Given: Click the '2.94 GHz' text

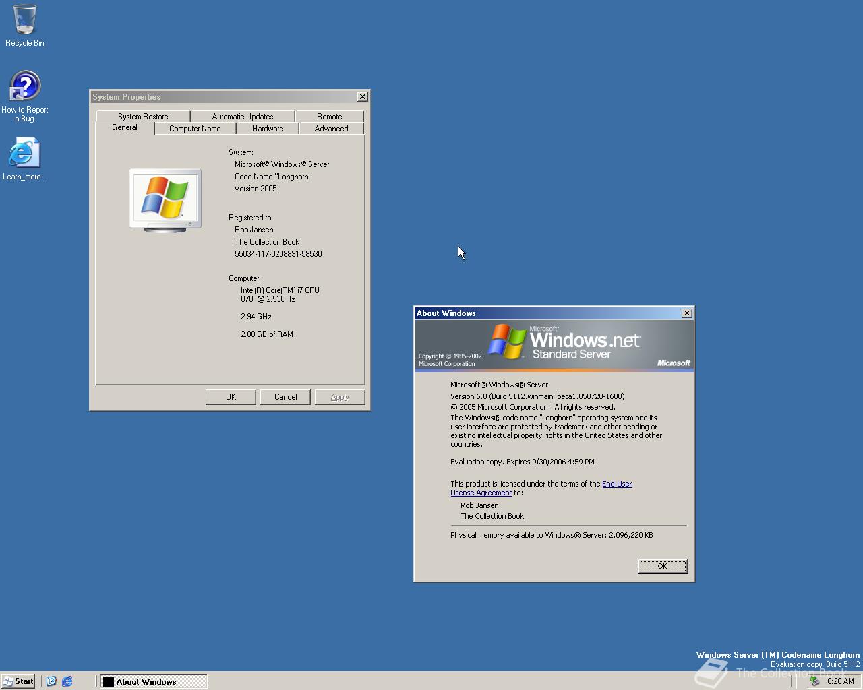Looking at the screenshot, I should [x=256, y=317].
